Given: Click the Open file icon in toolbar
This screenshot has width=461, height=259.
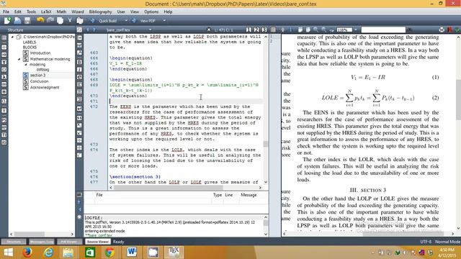Looking at the screenshot, I should [x=17, y=20].
